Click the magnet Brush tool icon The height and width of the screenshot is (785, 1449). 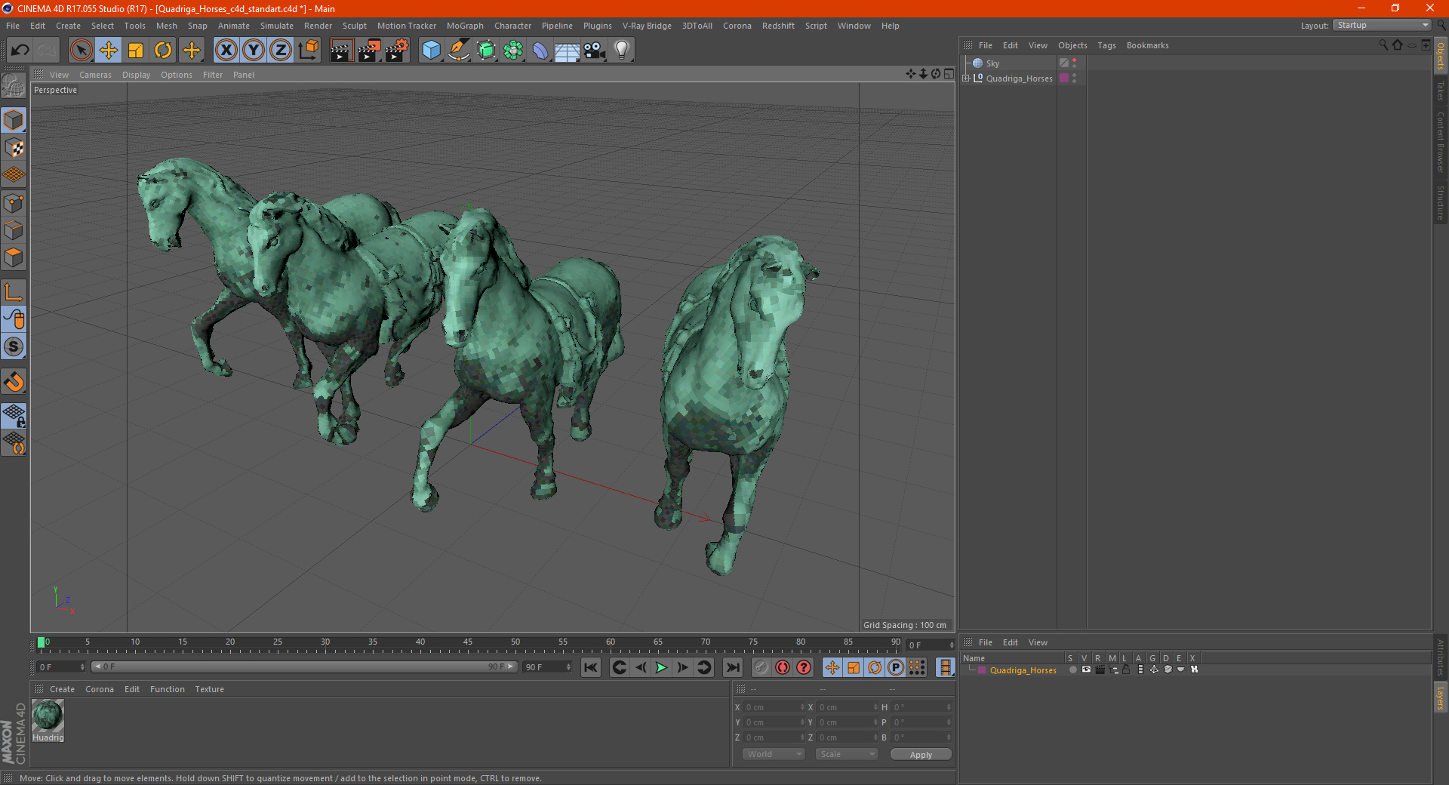pyautogui.click(x=14, y=382)
